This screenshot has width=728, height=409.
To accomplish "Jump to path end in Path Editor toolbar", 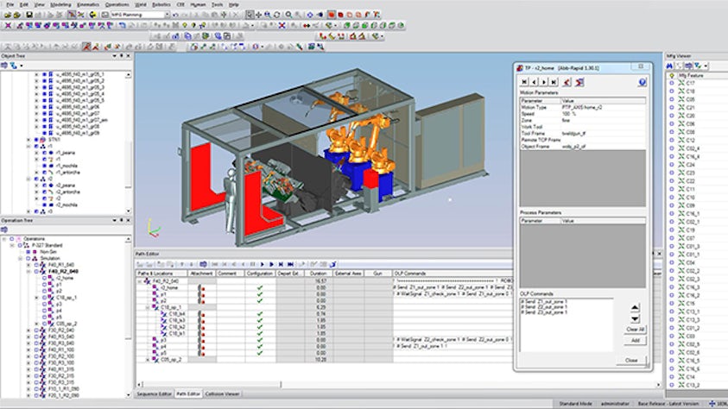I will click(290, 264).
